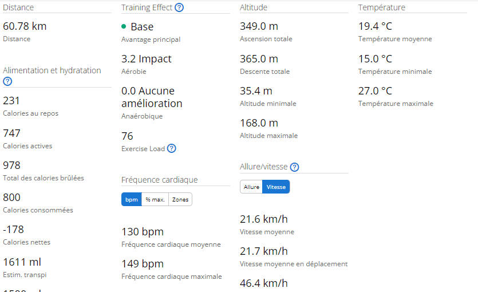Click the Distance section heading

[x=18, y=7]
